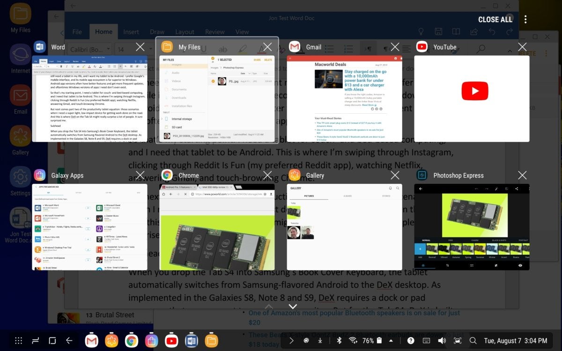The image size is (562, 351).
Task: Take a screenshot with the capture icon
Action: [458, 341]
